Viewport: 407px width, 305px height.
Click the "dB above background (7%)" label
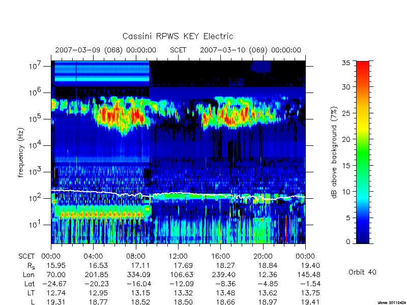[x=334, y=152]
